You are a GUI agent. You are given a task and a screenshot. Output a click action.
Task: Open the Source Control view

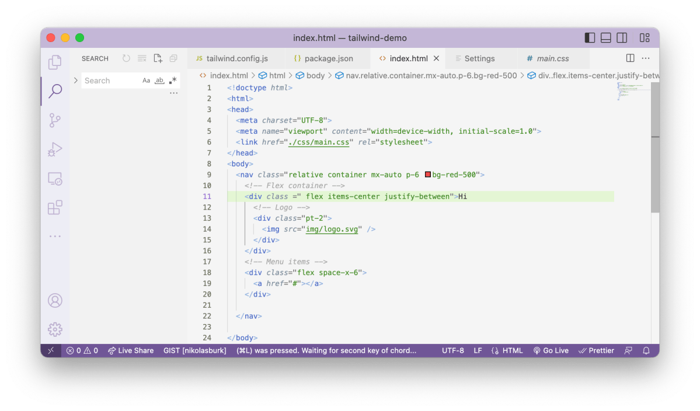click(55, 120)
